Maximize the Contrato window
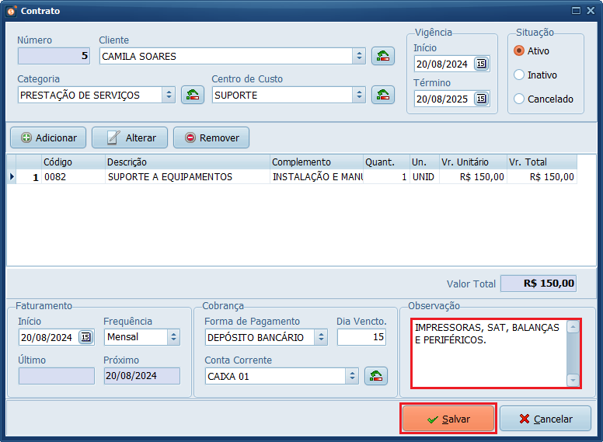 (x=576, y=11)
